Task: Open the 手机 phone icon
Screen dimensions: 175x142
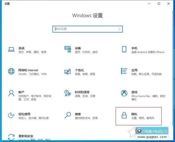Action: click(x=124, y=49)
